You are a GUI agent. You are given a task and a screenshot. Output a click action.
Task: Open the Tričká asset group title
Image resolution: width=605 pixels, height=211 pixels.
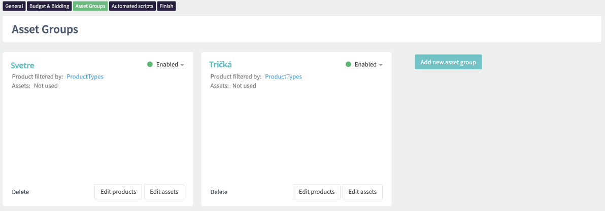click(220, 65)
